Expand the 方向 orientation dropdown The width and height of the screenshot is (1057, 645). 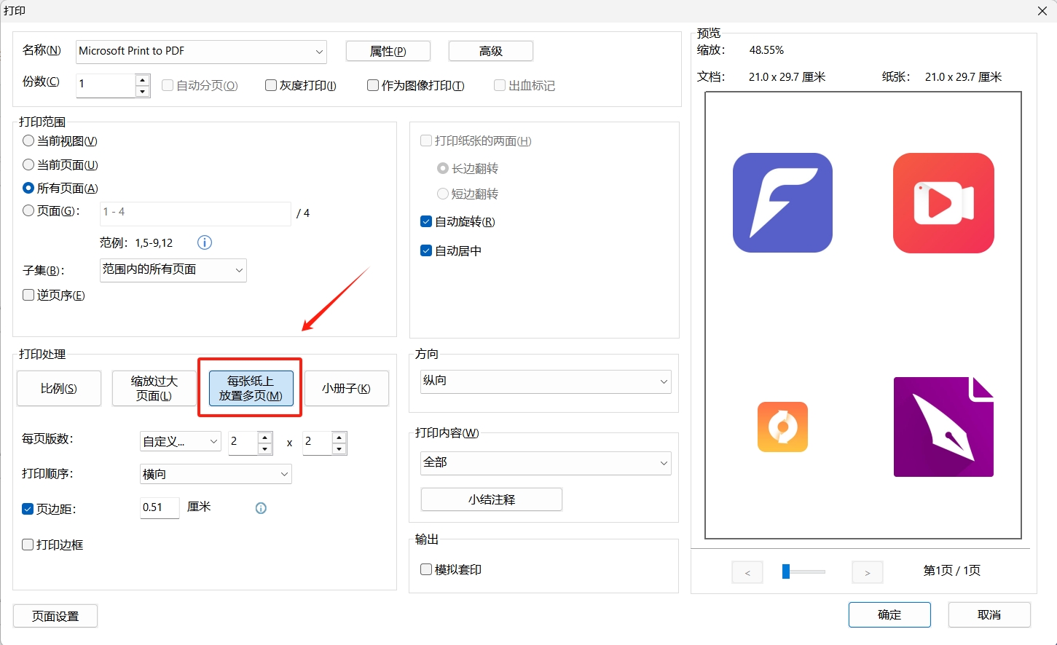pos(664,381)
